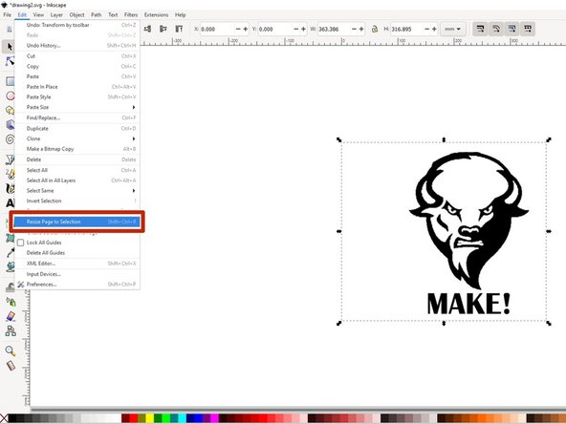Toggle move patterns with objects

[528, 29]
